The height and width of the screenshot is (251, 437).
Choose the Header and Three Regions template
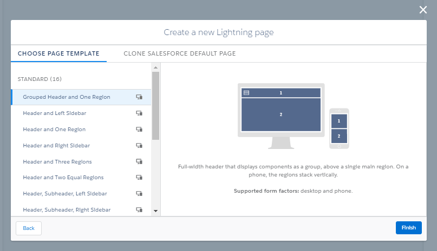click(x=57, y=161)
